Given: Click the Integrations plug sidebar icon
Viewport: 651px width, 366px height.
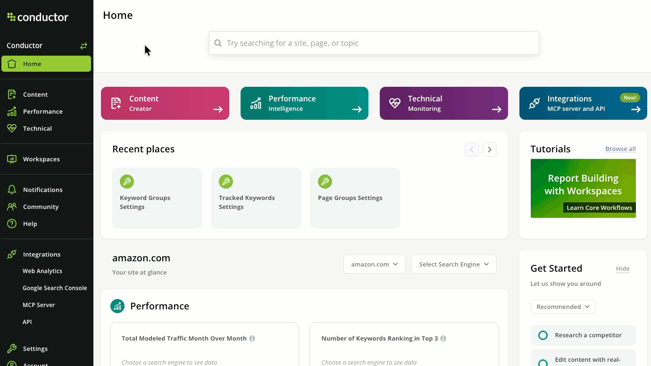Looking at the screenshot, I should 12,254.
